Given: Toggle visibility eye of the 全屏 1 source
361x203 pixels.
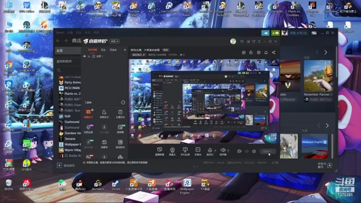Looking at the screenshot, I should pos(84,56).
